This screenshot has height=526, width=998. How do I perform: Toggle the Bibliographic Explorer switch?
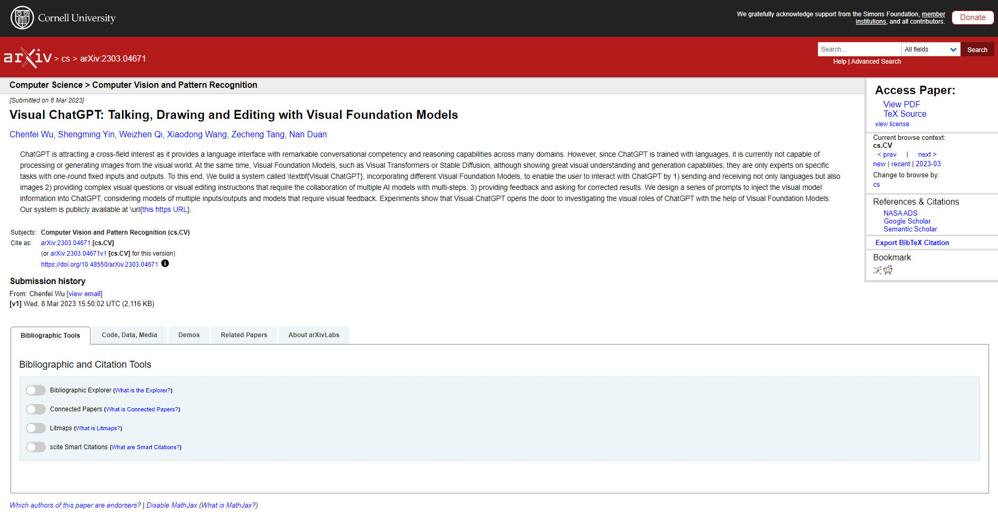tap(36, 390)
